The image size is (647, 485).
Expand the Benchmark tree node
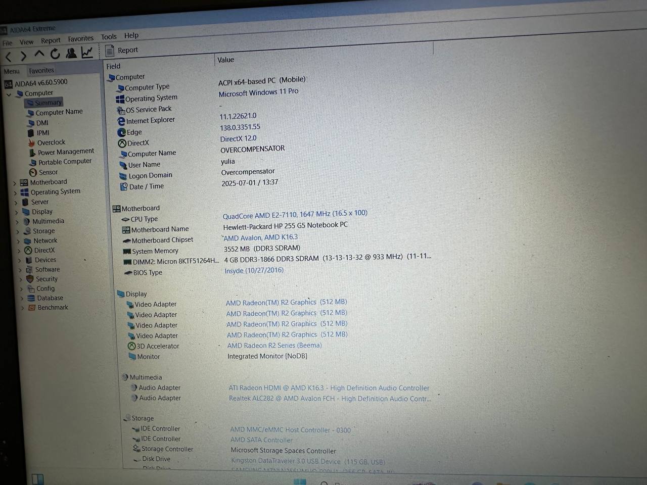pyautogui.click(x=23, y=308)
